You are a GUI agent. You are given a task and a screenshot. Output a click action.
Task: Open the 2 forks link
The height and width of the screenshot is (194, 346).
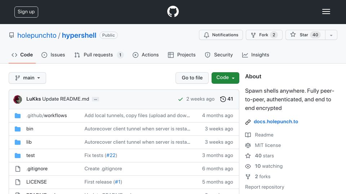(x=262, y=176)
